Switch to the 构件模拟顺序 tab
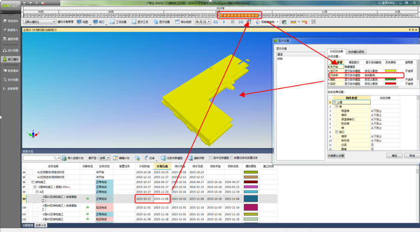The width and height of the screenshot is (420, 232). pyautogui.click(x=356, y=52)
